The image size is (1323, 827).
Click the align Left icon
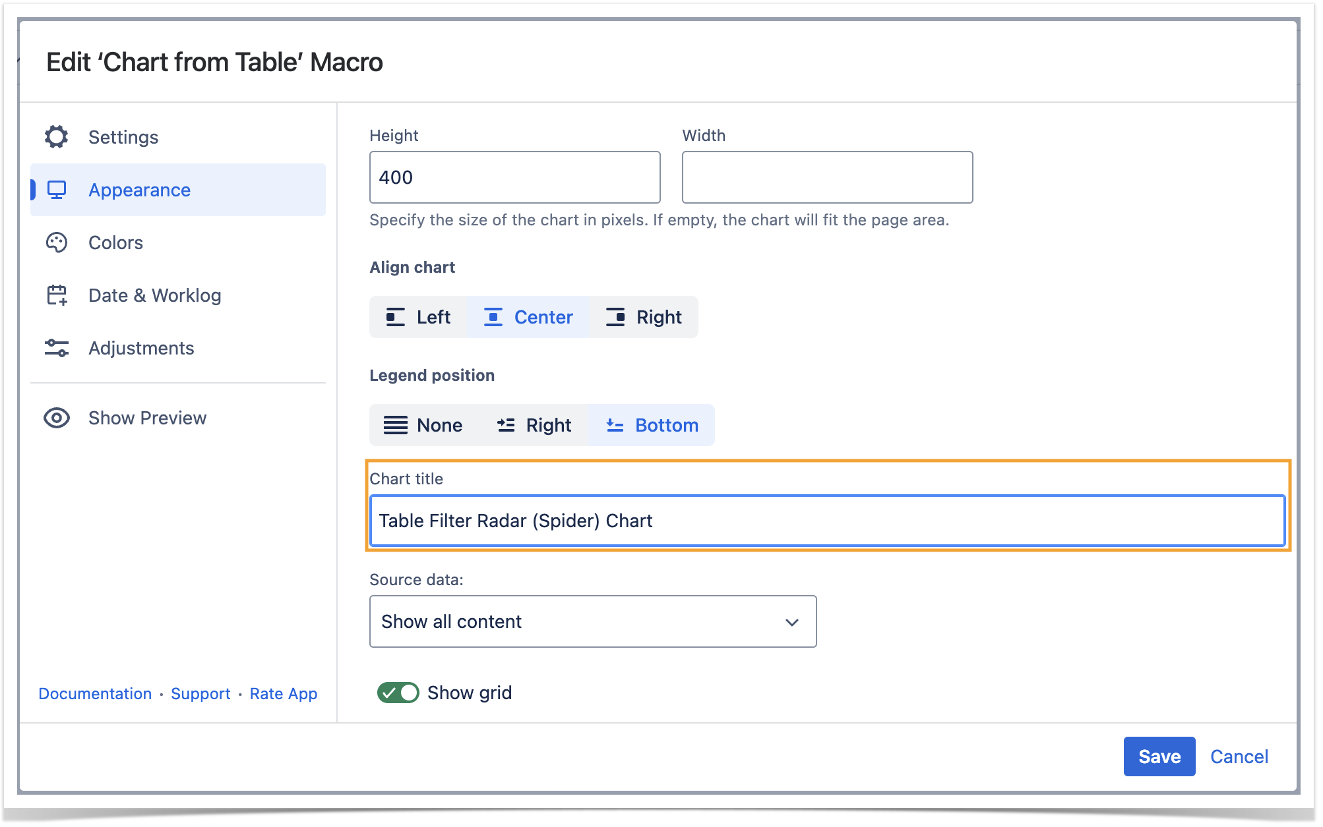click(395, 317)
